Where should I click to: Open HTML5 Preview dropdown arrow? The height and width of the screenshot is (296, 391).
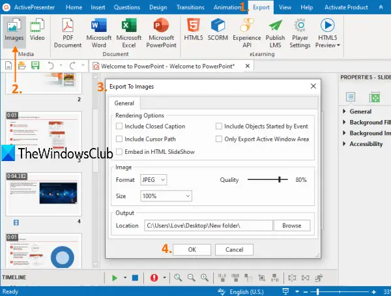(x=338, y=46)
